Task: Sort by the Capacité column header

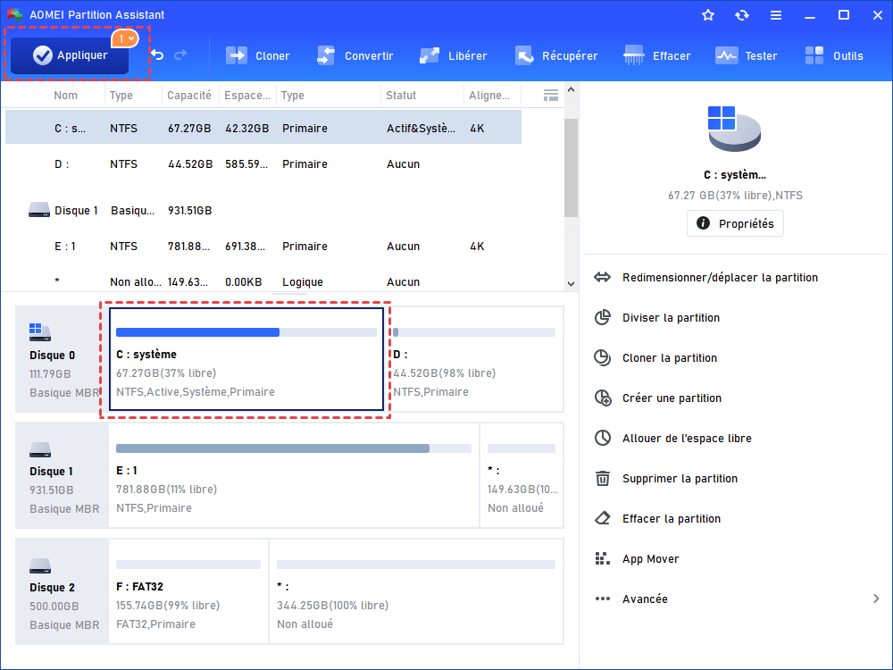Action: [189, 96]
